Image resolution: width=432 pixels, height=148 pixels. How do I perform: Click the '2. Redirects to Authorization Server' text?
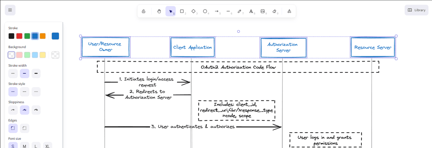(x=148, y=94)
